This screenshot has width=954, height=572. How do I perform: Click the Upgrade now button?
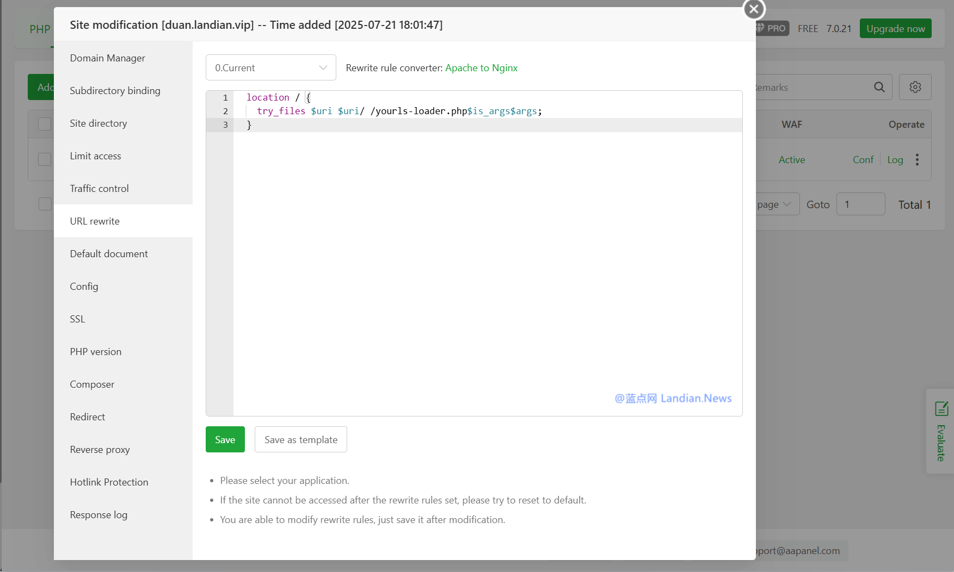click(x=895, y=29)
